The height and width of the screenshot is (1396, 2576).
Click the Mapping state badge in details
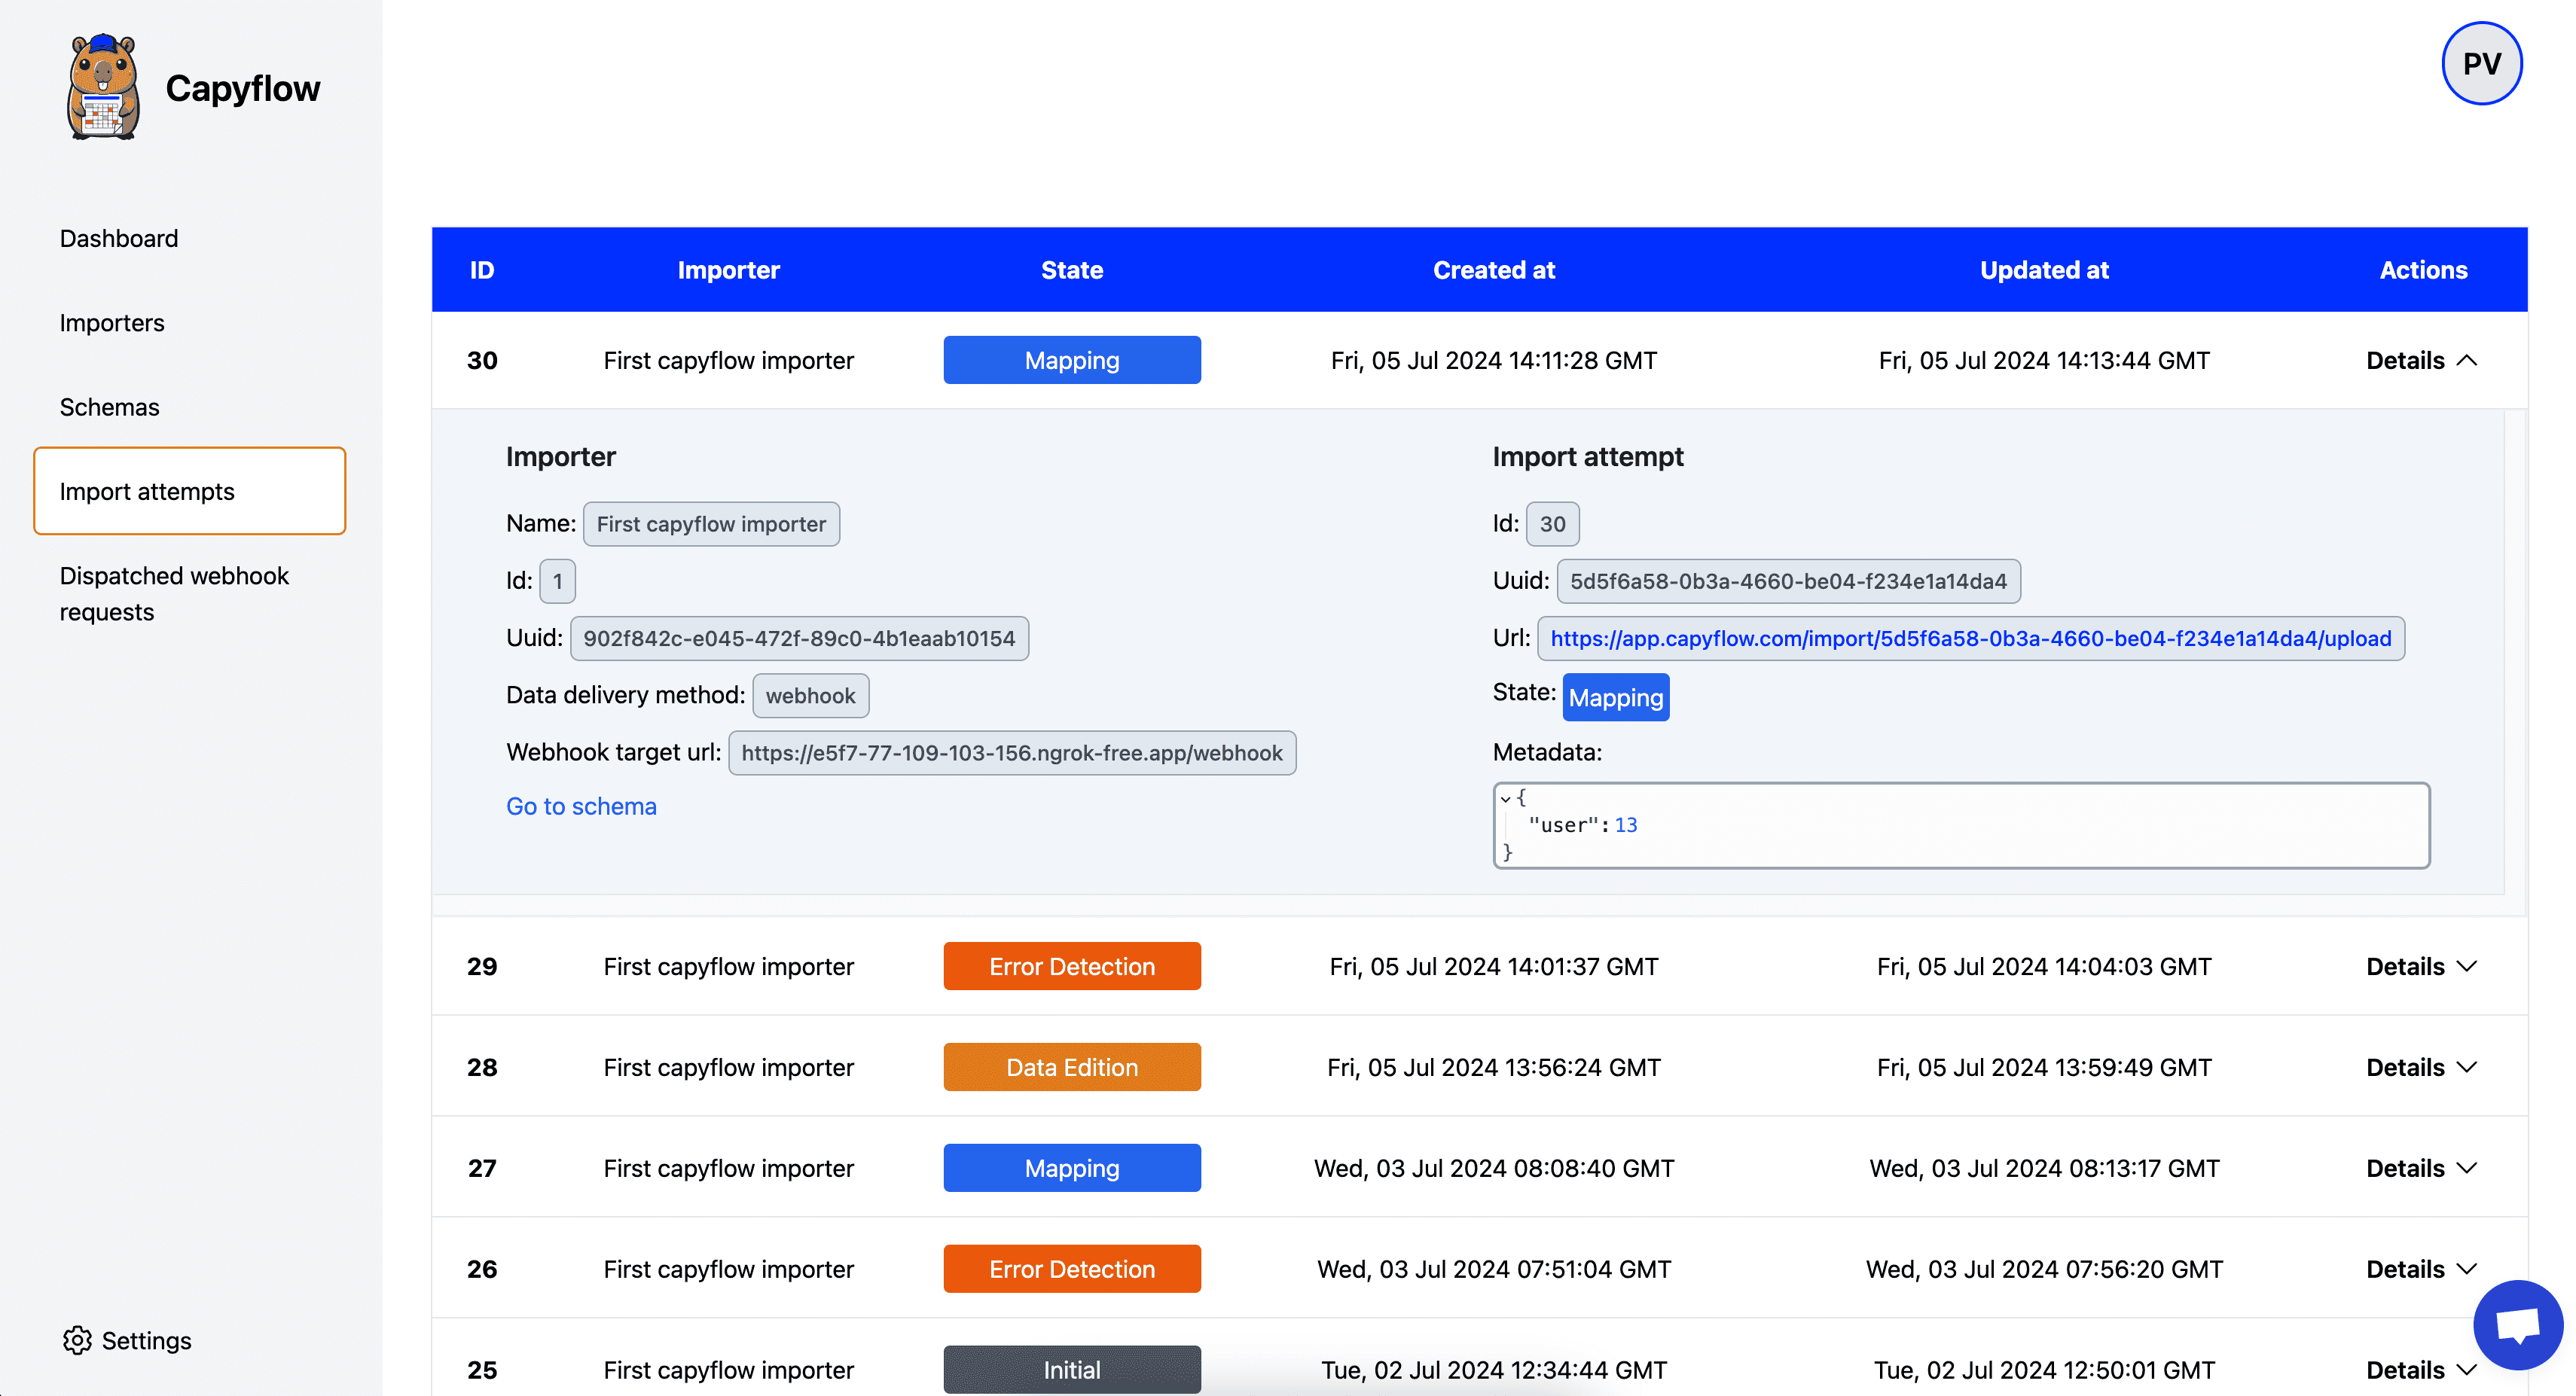(x=1615, y=697)
